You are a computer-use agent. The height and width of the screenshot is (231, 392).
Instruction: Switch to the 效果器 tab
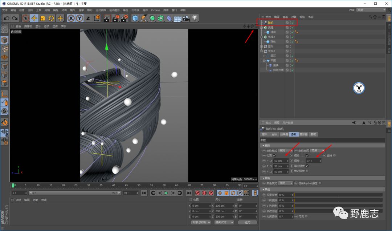coord(284,134)
